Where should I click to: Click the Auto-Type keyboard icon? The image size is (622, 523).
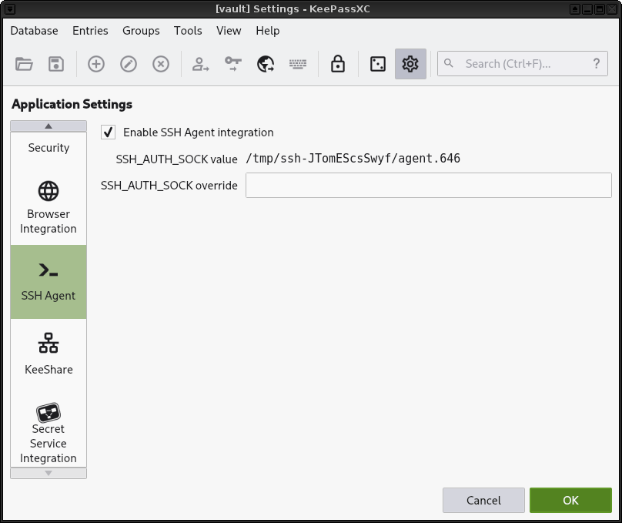[x=297, y=64]
